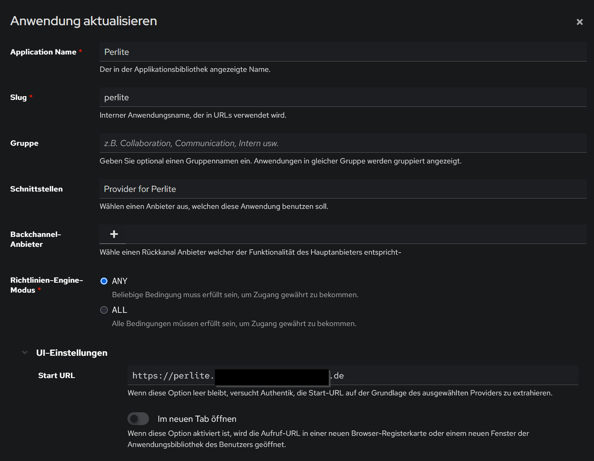The image size is (594, 461).
Task: Click the Schnittstellen field label
Action: coord(36,189)
